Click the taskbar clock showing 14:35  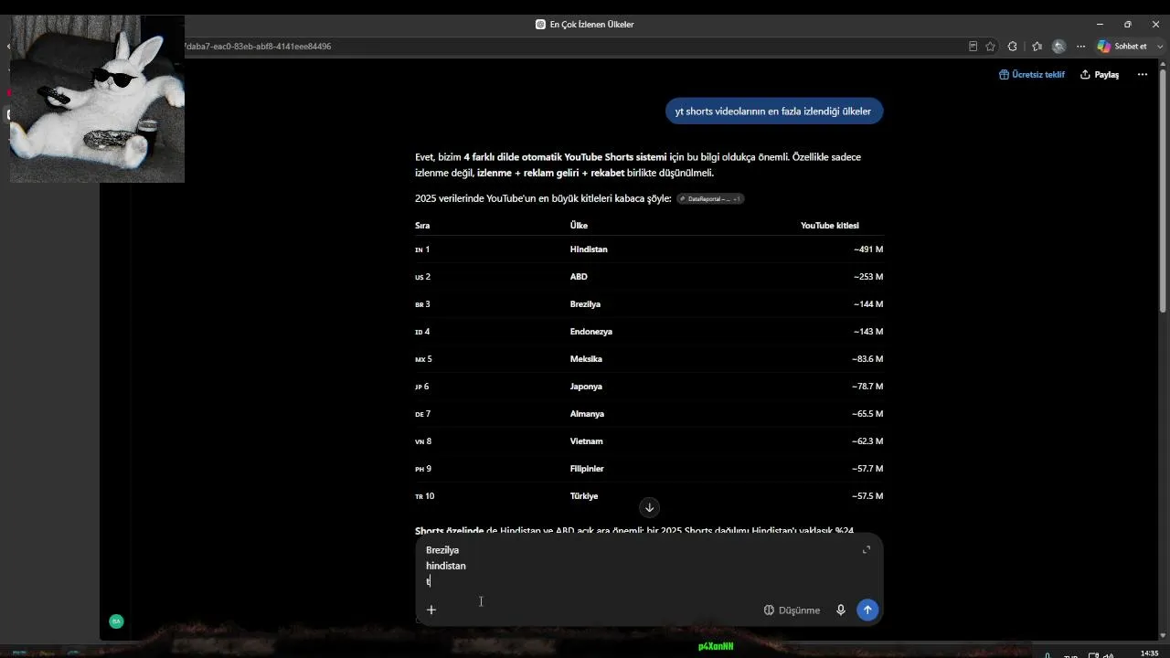point(1149,653)
